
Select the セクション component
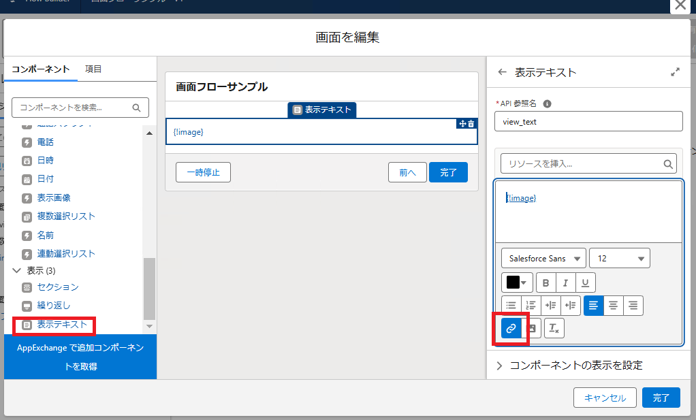(58, 287)
